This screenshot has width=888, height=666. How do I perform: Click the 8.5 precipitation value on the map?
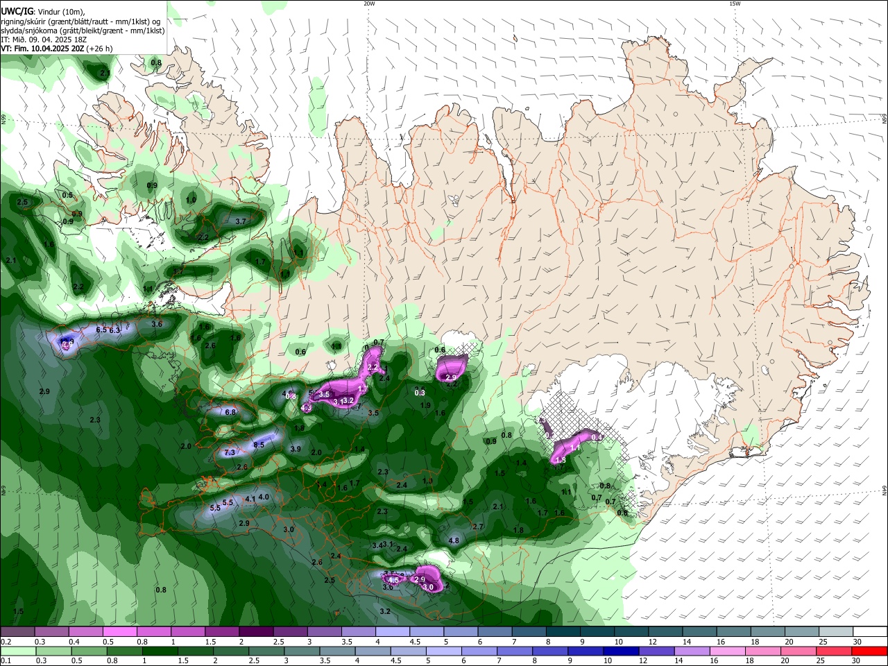tap(259, 445)
